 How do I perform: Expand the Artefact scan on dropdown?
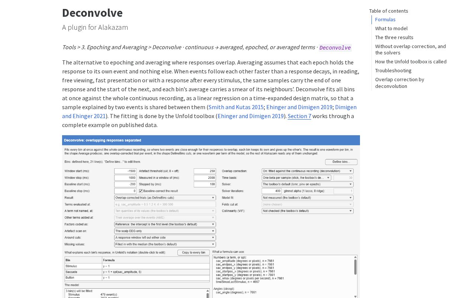(x=165, y=231)
